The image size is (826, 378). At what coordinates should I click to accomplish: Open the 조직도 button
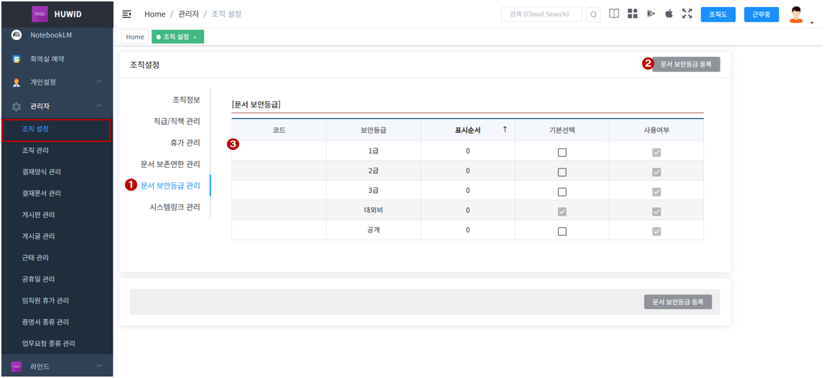[x=718, y=14]
